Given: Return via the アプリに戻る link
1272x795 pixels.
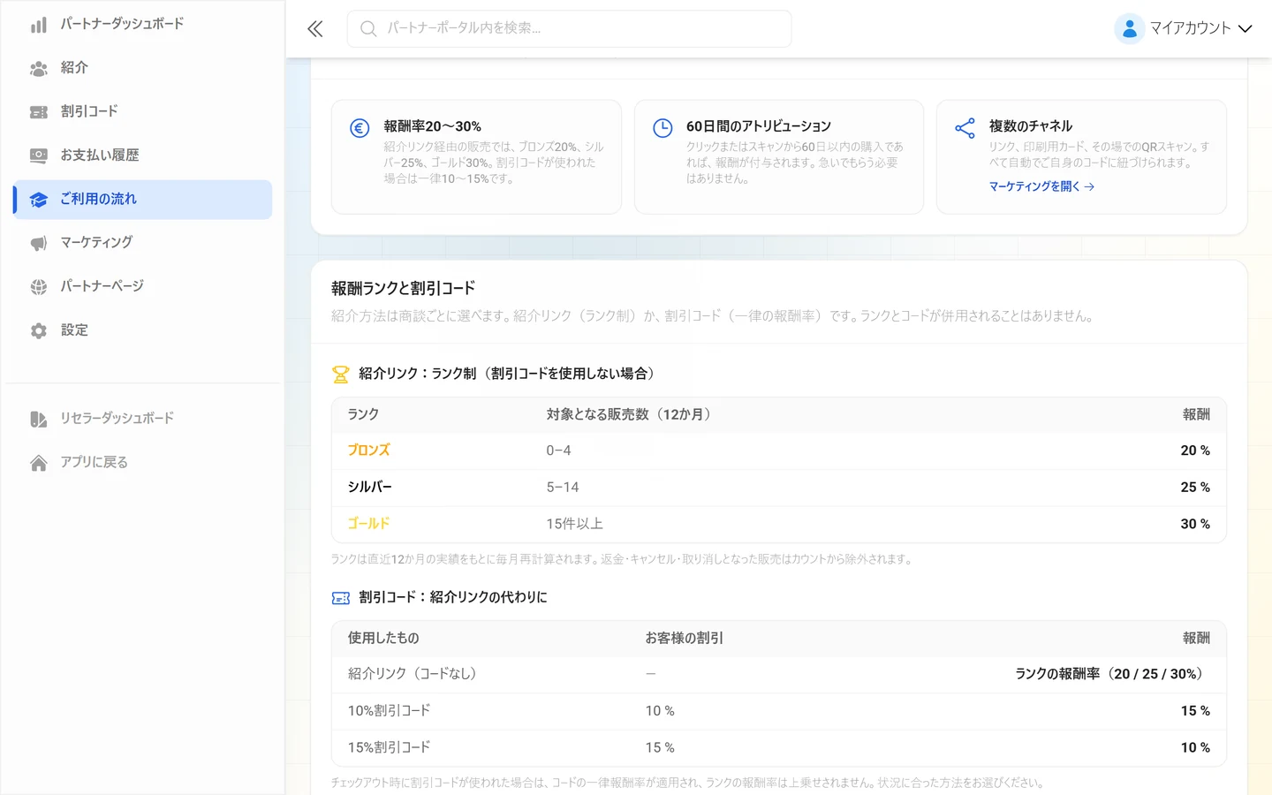Looking at the screenshot, I should [142, 462].
